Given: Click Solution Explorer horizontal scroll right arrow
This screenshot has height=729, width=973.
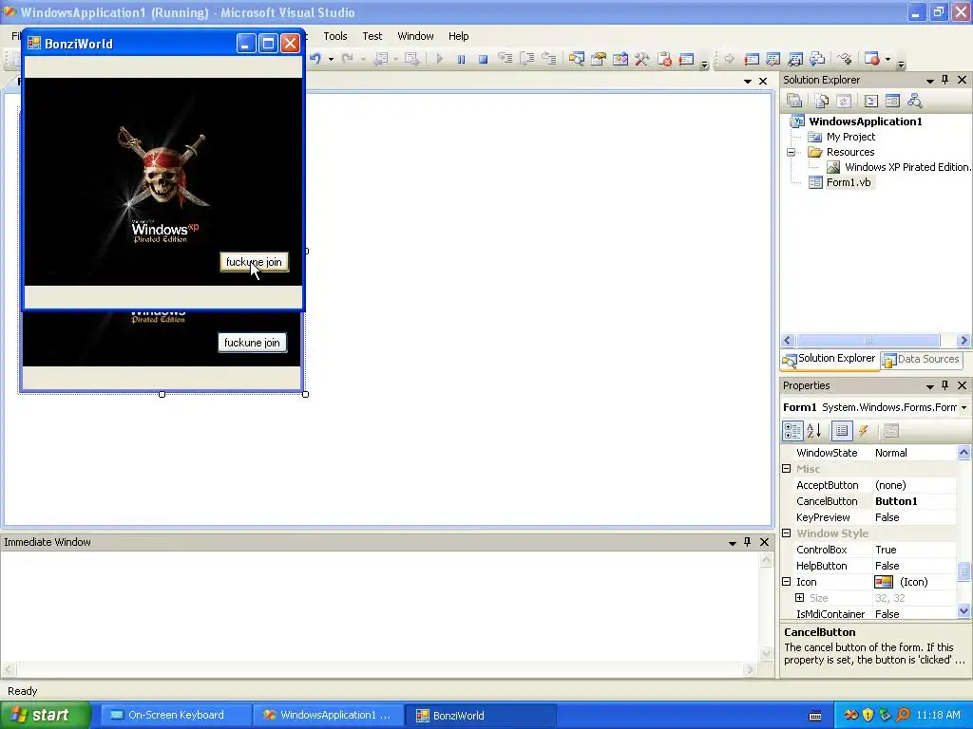Looking at the screenshot, I should [x=963, y=341].
